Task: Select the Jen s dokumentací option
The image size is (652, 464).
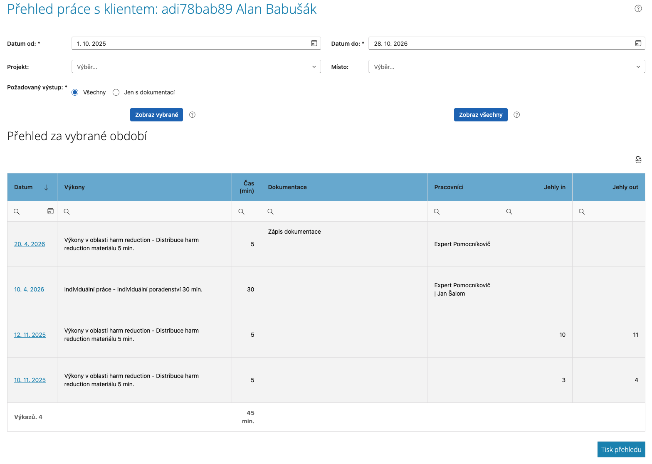Action: click(x=116, y=92)
